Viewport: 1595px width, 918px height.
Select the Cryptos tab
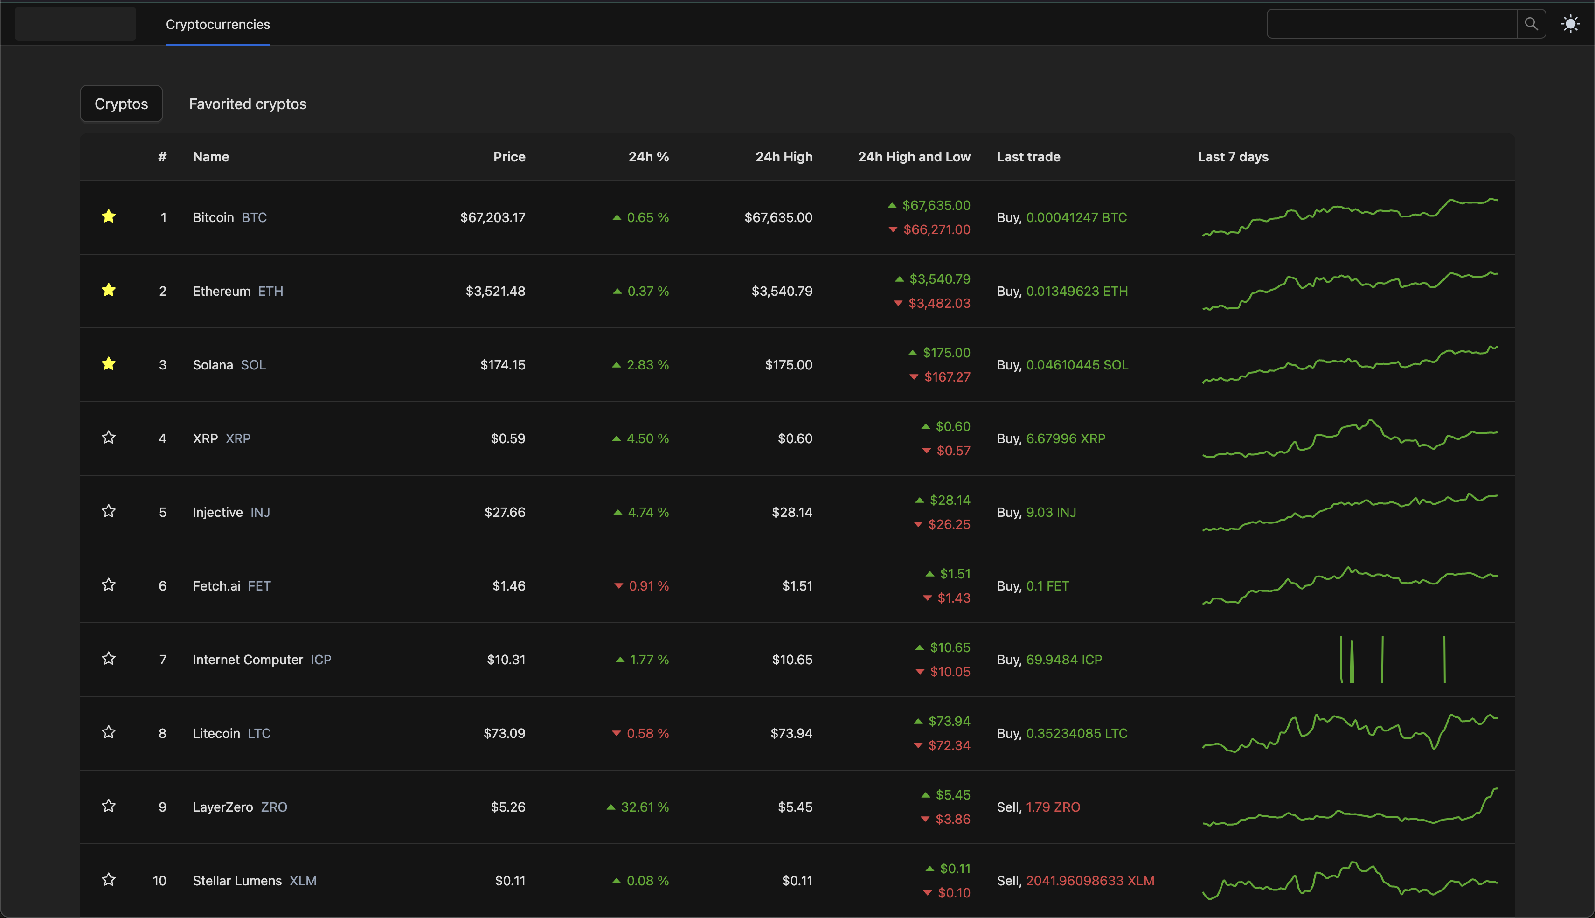click(121, 104)
